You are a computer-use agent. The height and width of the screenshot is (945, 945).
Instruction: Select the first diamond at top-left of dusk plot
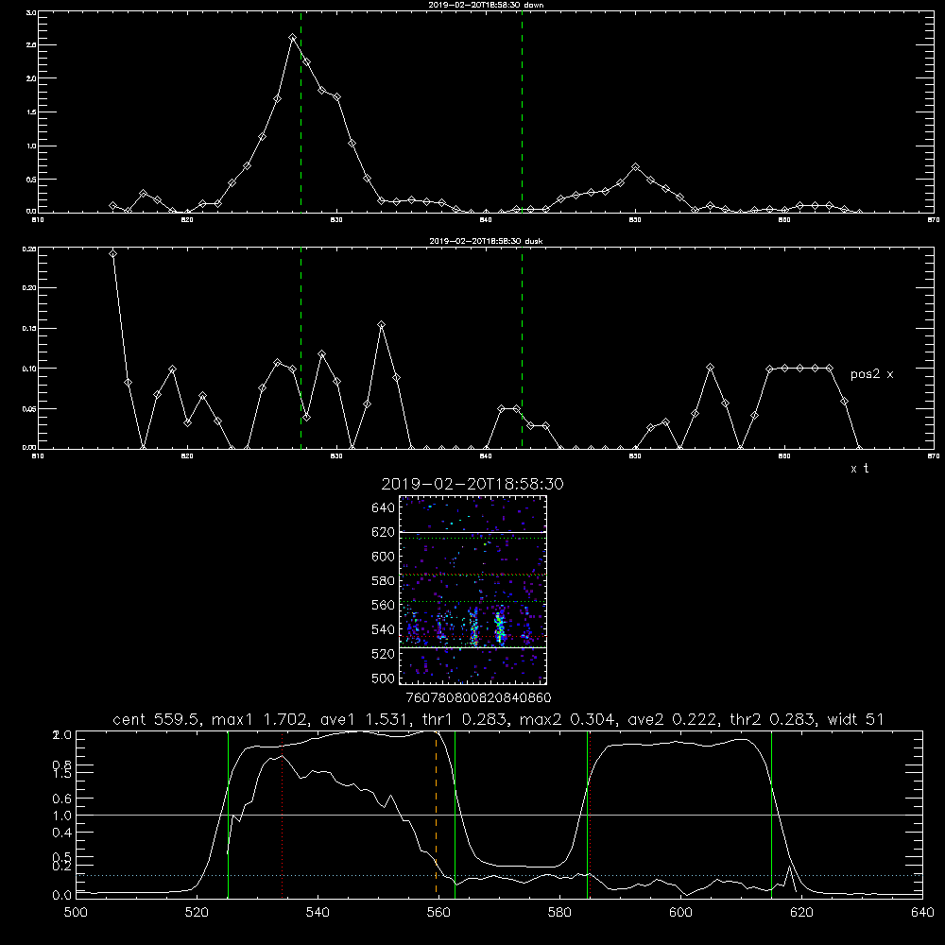tap(112, 253)
